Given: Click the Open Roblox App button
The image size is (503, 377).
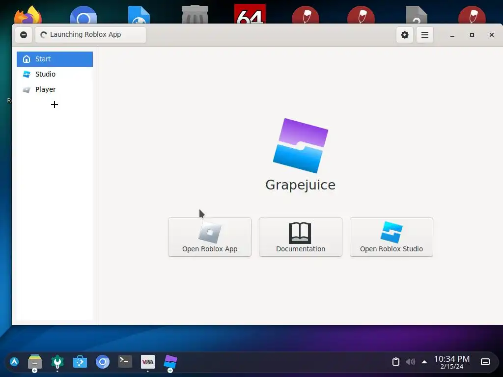Looking at the screenshot, I should click(210, 237).
